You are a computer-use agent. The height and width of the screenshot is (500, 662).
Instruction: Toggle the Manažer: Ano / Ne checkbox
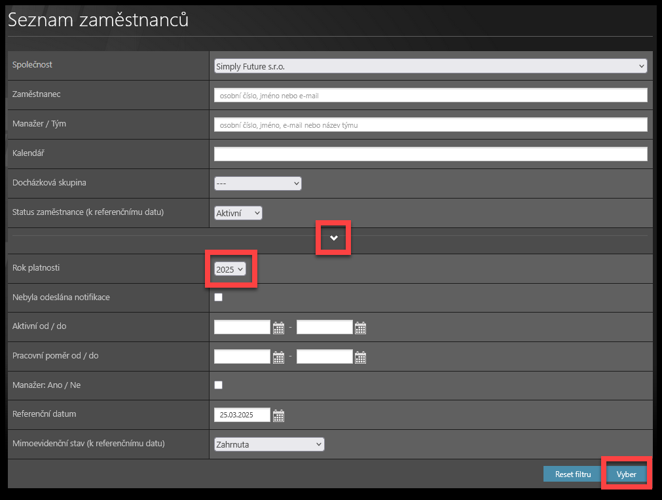[219, 385]
